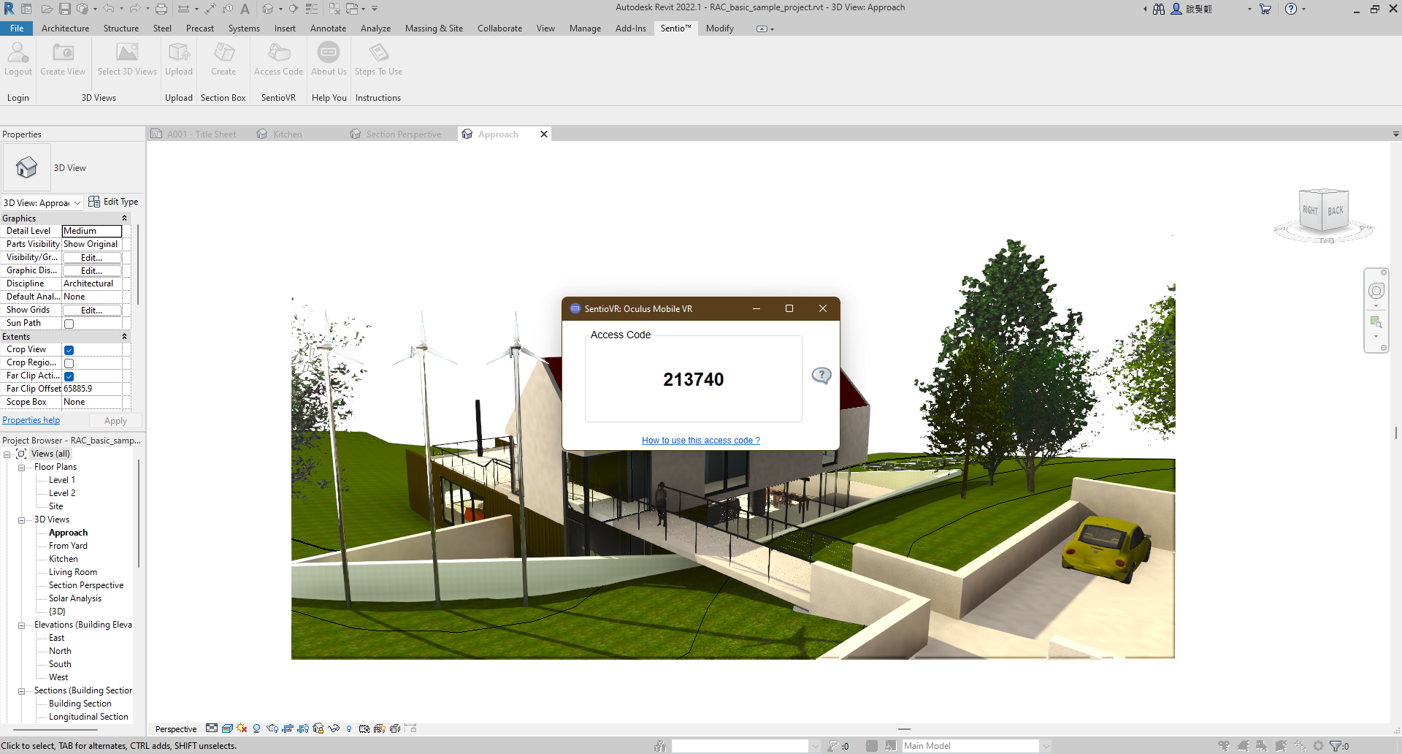Switch to the Architecture ribbon tab
Viewport: 1402px width, 754px height.
[65, 28]
